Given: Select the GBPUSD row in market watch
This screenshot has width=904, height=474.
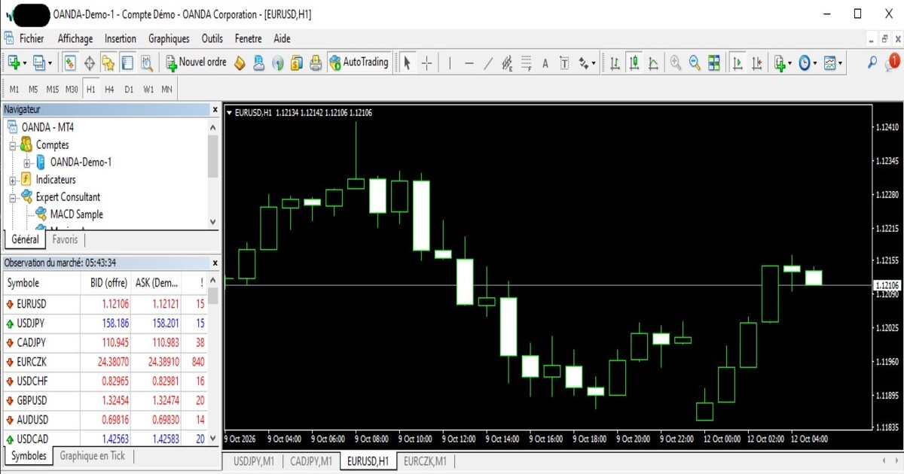Looking at the screenshot, I should click(105, 400).
